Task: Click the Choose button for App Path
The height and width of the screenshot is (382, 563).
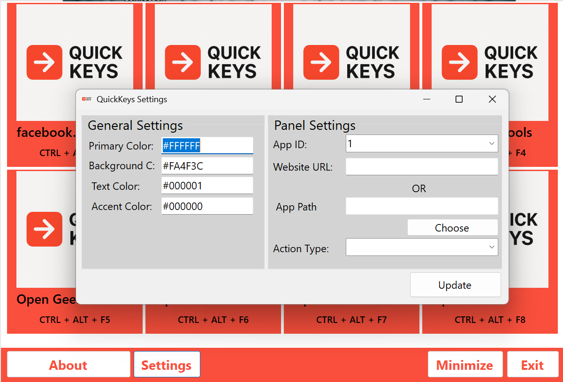Action: [452, 228]
